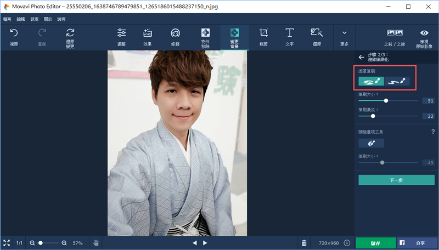Click the brush size slider handle at 51
This screenshot has width=439, height=250.
[386, 101]
